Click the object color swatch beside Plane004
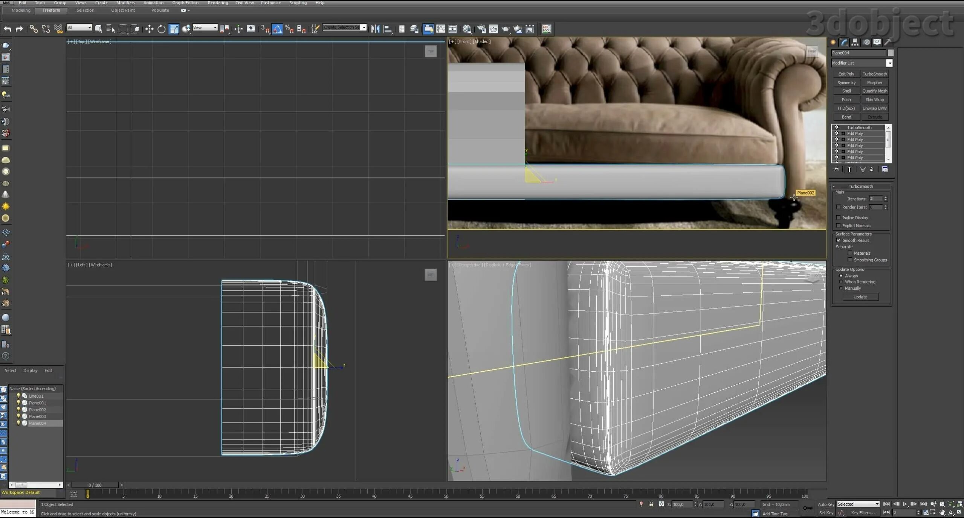The width and height of the screenshot is (964, 518). click(x=891, y=53)
